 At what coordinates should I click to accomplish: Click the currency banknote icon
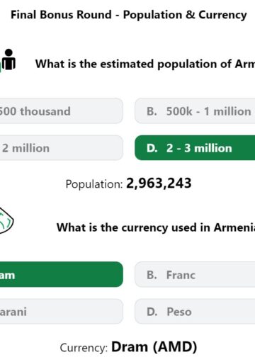[x=6, y=221]
